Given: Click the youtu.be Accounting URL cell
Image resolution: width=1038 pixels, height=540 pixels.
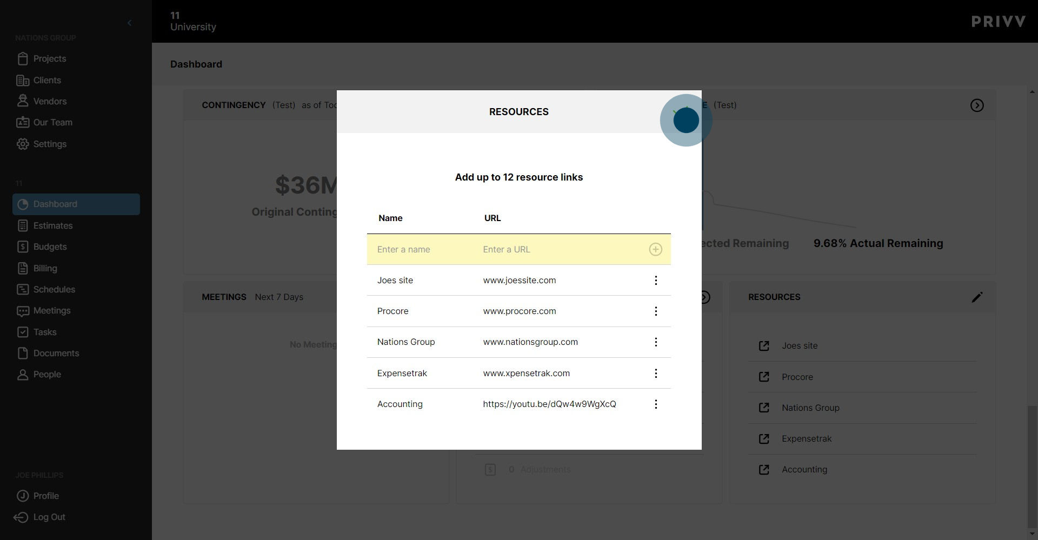Looking at the screenshot, I should click(549, 404).
